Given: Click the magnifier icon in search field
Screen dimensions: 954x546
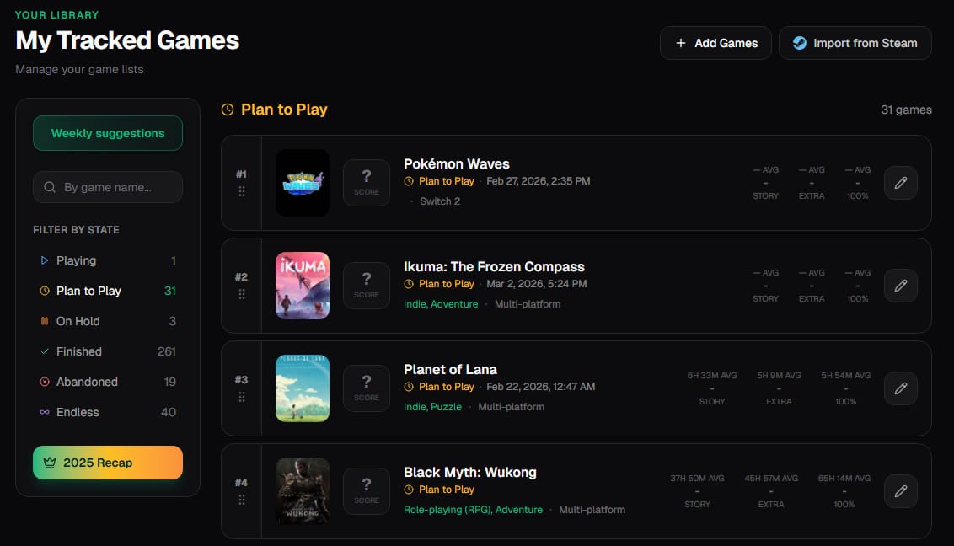Looking at the screenshot, I should [x=50, y=187].
